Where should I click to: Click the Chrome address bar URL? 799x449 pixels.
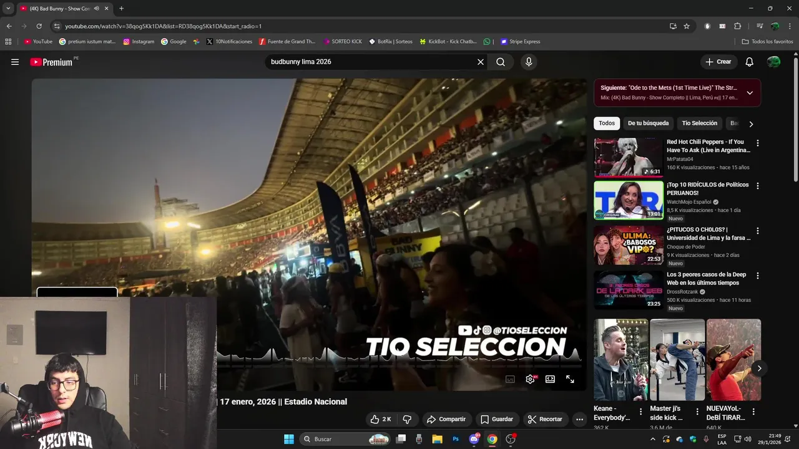(163, 26)
